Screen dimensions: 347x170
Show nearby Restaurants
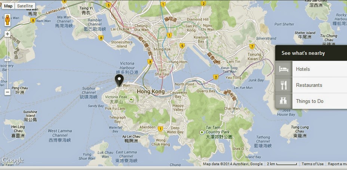tap(311, 85)
